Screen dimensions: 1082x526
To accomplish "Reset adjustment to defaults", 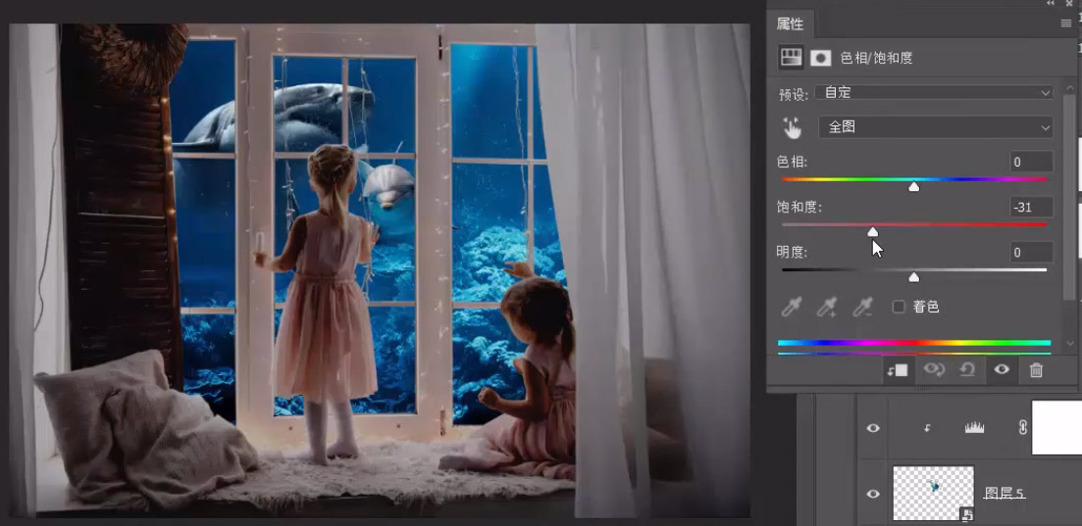I will pos(967,370).
